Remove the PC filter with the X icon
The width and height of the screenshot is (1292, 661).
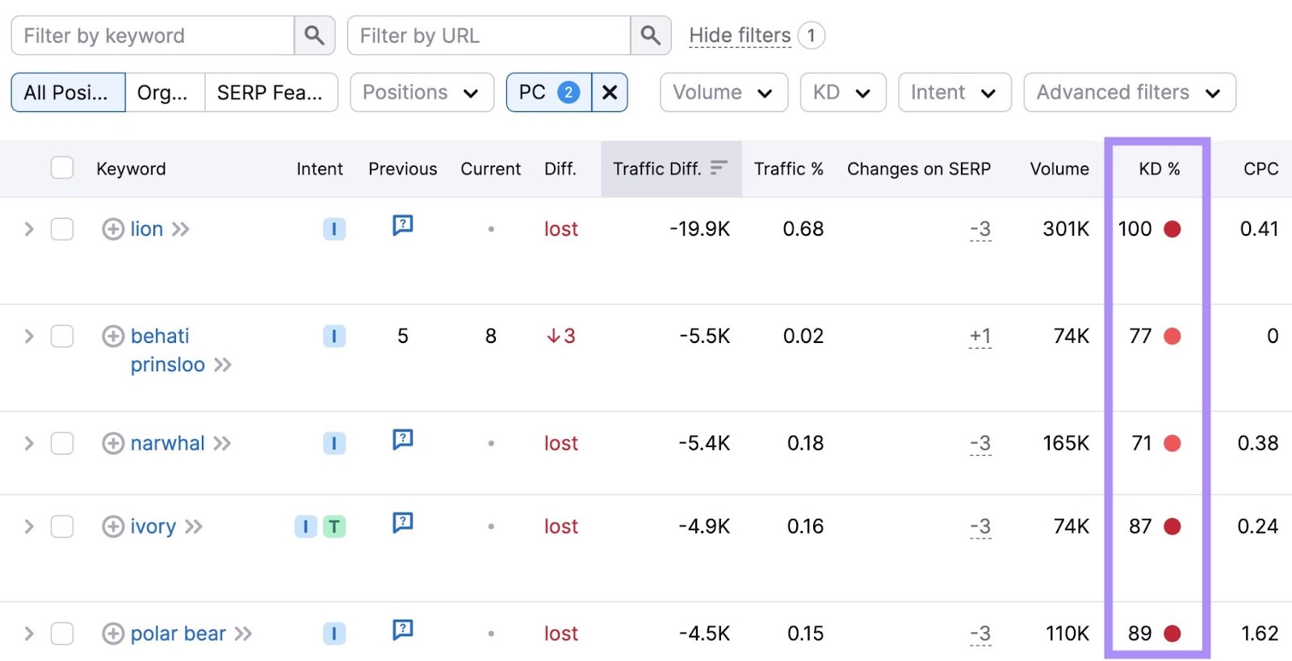610,92
